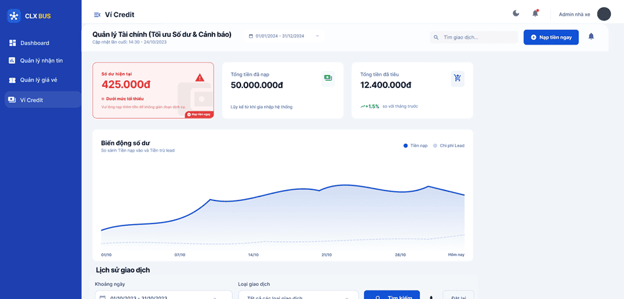
Task: Click the CLX BUS logo
Action: point(14,16)
